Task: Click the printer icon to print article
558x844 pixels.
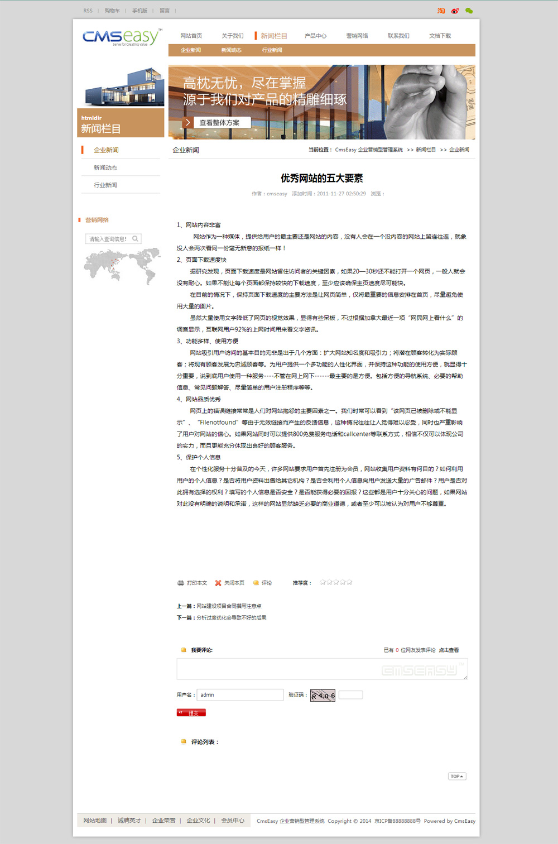Action: 181,583
